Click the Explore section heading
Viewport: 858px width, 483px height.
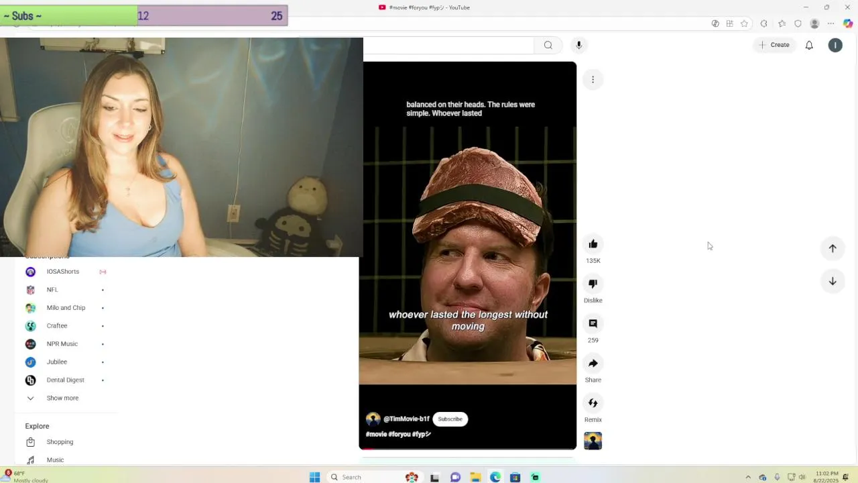tap(37, 426)
